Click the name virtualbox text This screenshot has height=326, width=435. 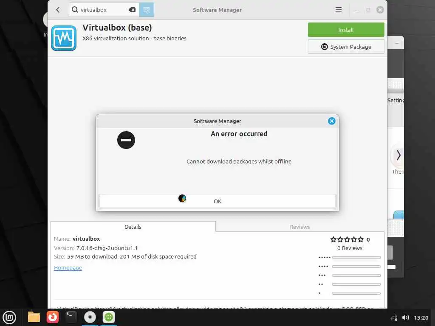[86, 239]
